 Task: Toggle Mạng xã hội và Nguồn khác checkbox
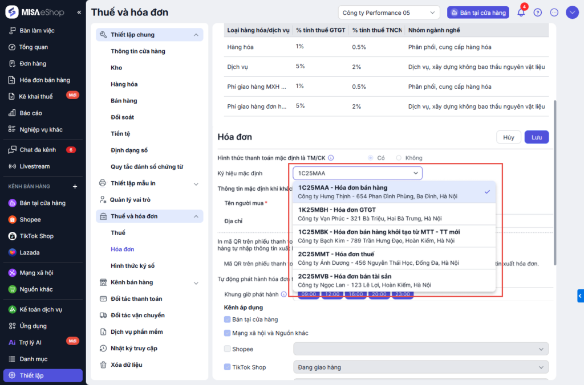[x=227, y=333]
